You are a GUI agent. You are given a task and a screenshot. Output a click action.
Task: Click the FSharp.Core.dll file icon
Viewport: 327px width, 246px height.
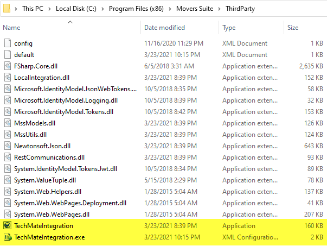pos(8,66)
